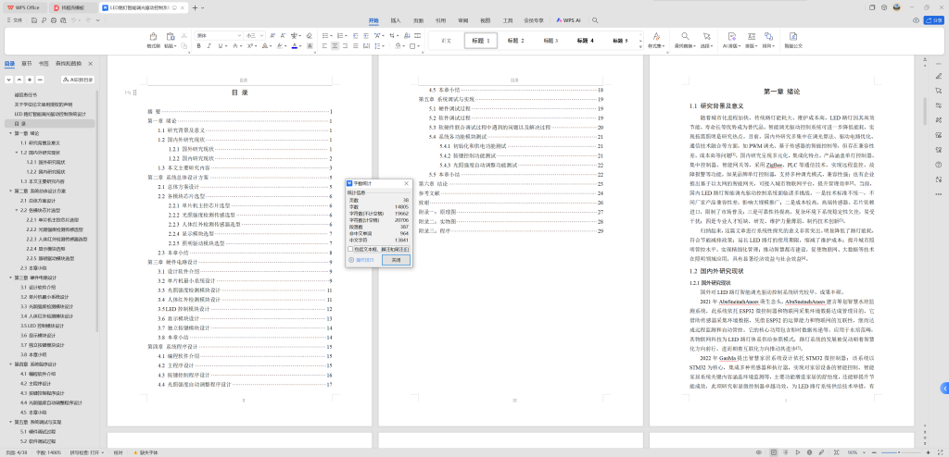
Task: Collapse the 2.2 section in navigation tree
Action: 18,210
